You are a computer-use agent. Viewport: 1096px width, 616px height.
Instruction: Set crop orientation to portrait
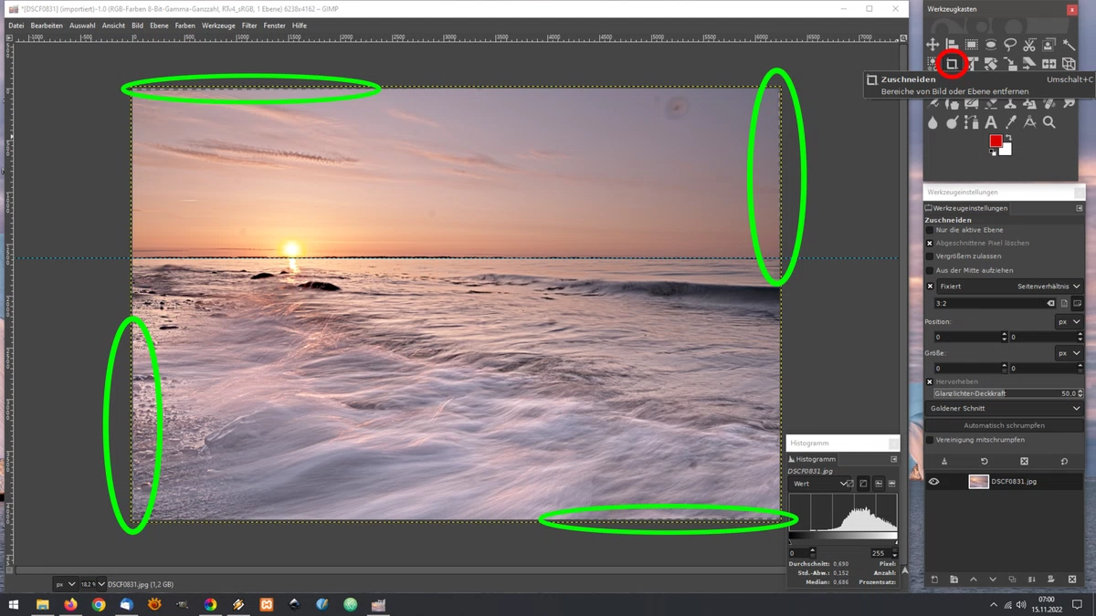click(1064, 303)
